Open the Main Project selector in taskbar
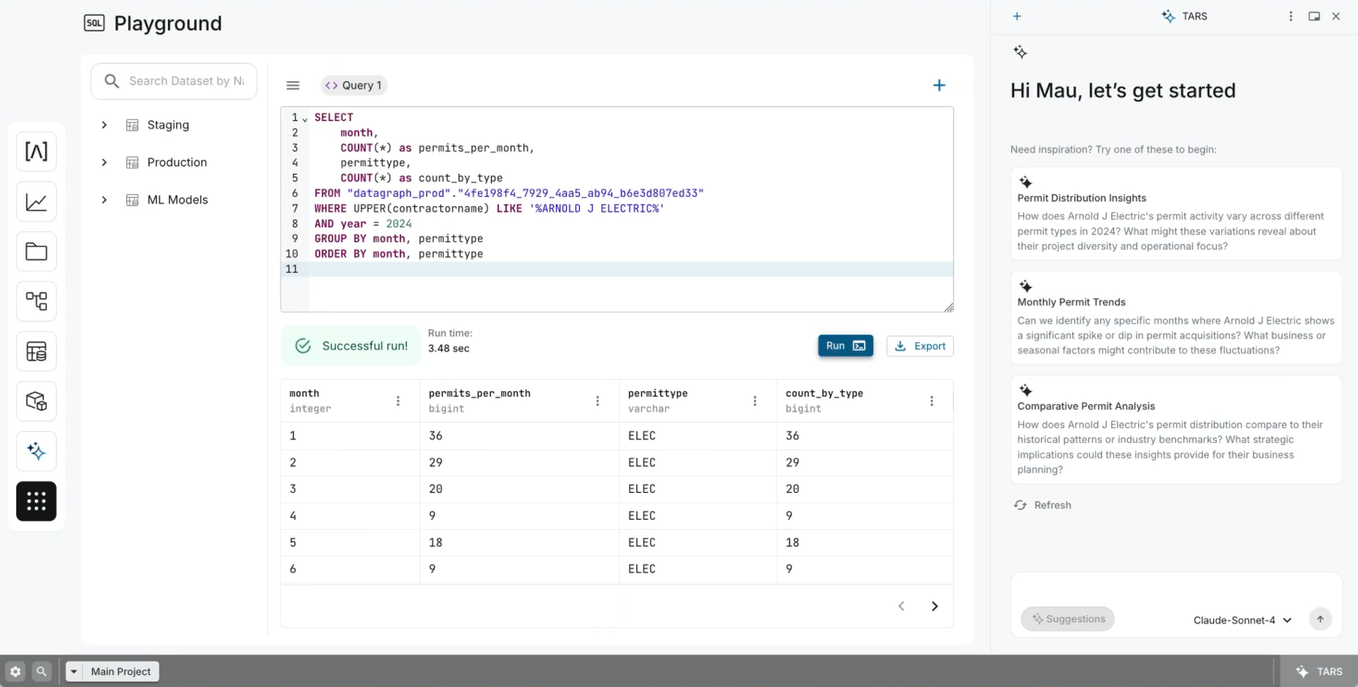 coord(113,671)
